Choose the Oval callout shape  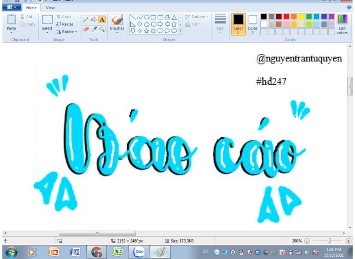pyautogui.click(x=167, y=31)
